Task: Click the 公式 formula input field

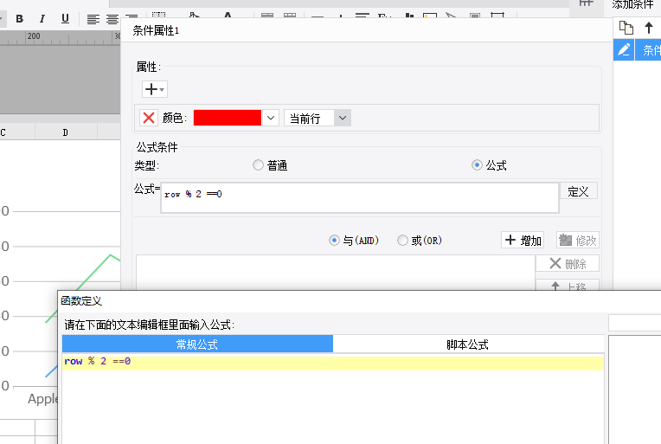Action: [x=360, y=197]
